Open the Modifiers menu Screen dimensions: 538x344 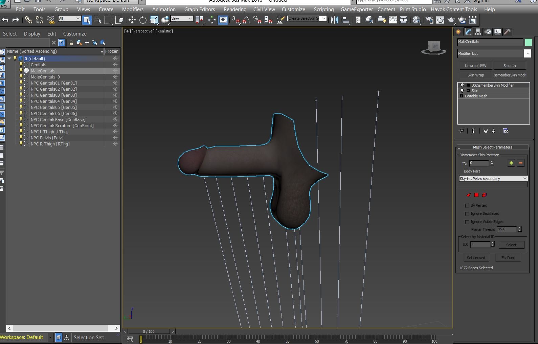click(x=133, y=9)
